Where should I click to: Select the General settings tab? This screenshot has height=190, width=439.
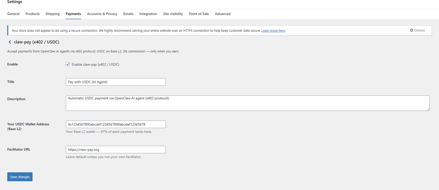point(13,14)
